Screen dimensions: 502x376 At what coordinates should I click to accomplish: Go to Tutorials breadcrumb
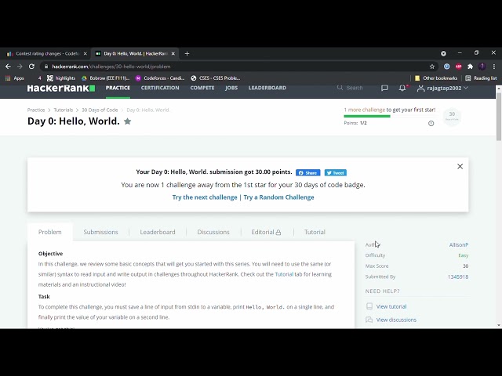(63, 110)
